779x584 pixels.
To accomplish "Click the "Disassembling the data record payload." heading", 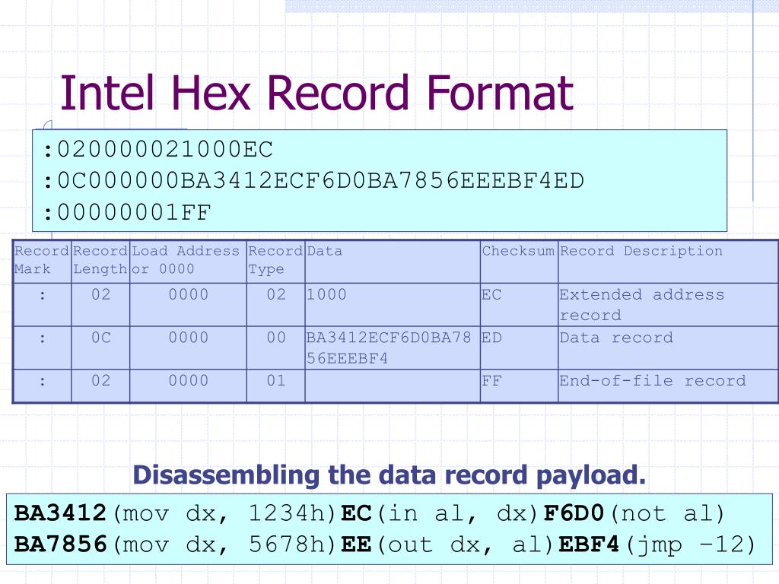I will pyautogui.click(x=389, y=474).
